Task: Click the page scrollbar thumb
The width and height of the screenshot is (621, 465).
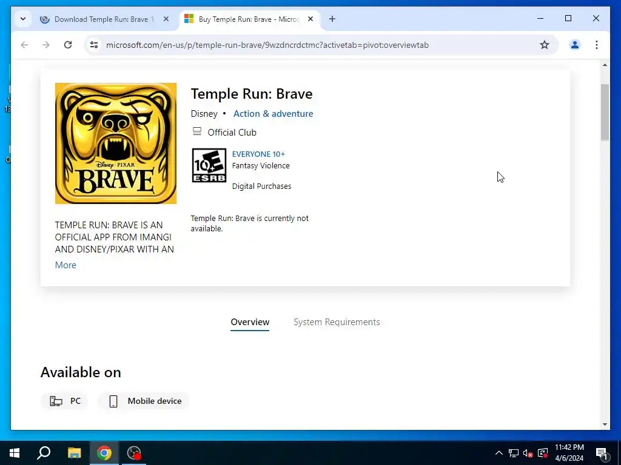Action: [x=605, y=112]
